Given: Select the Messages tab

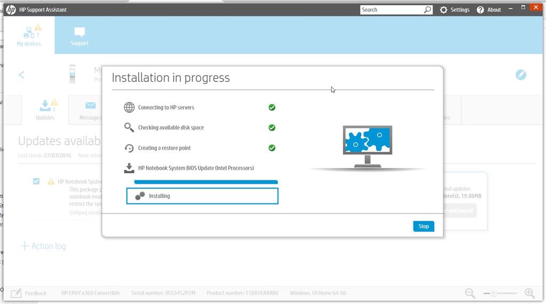Looking at the screenshot, I should pyautogui.click(x=90, y=111).
